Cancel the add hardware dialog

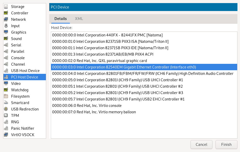click(x=201, y=144)
